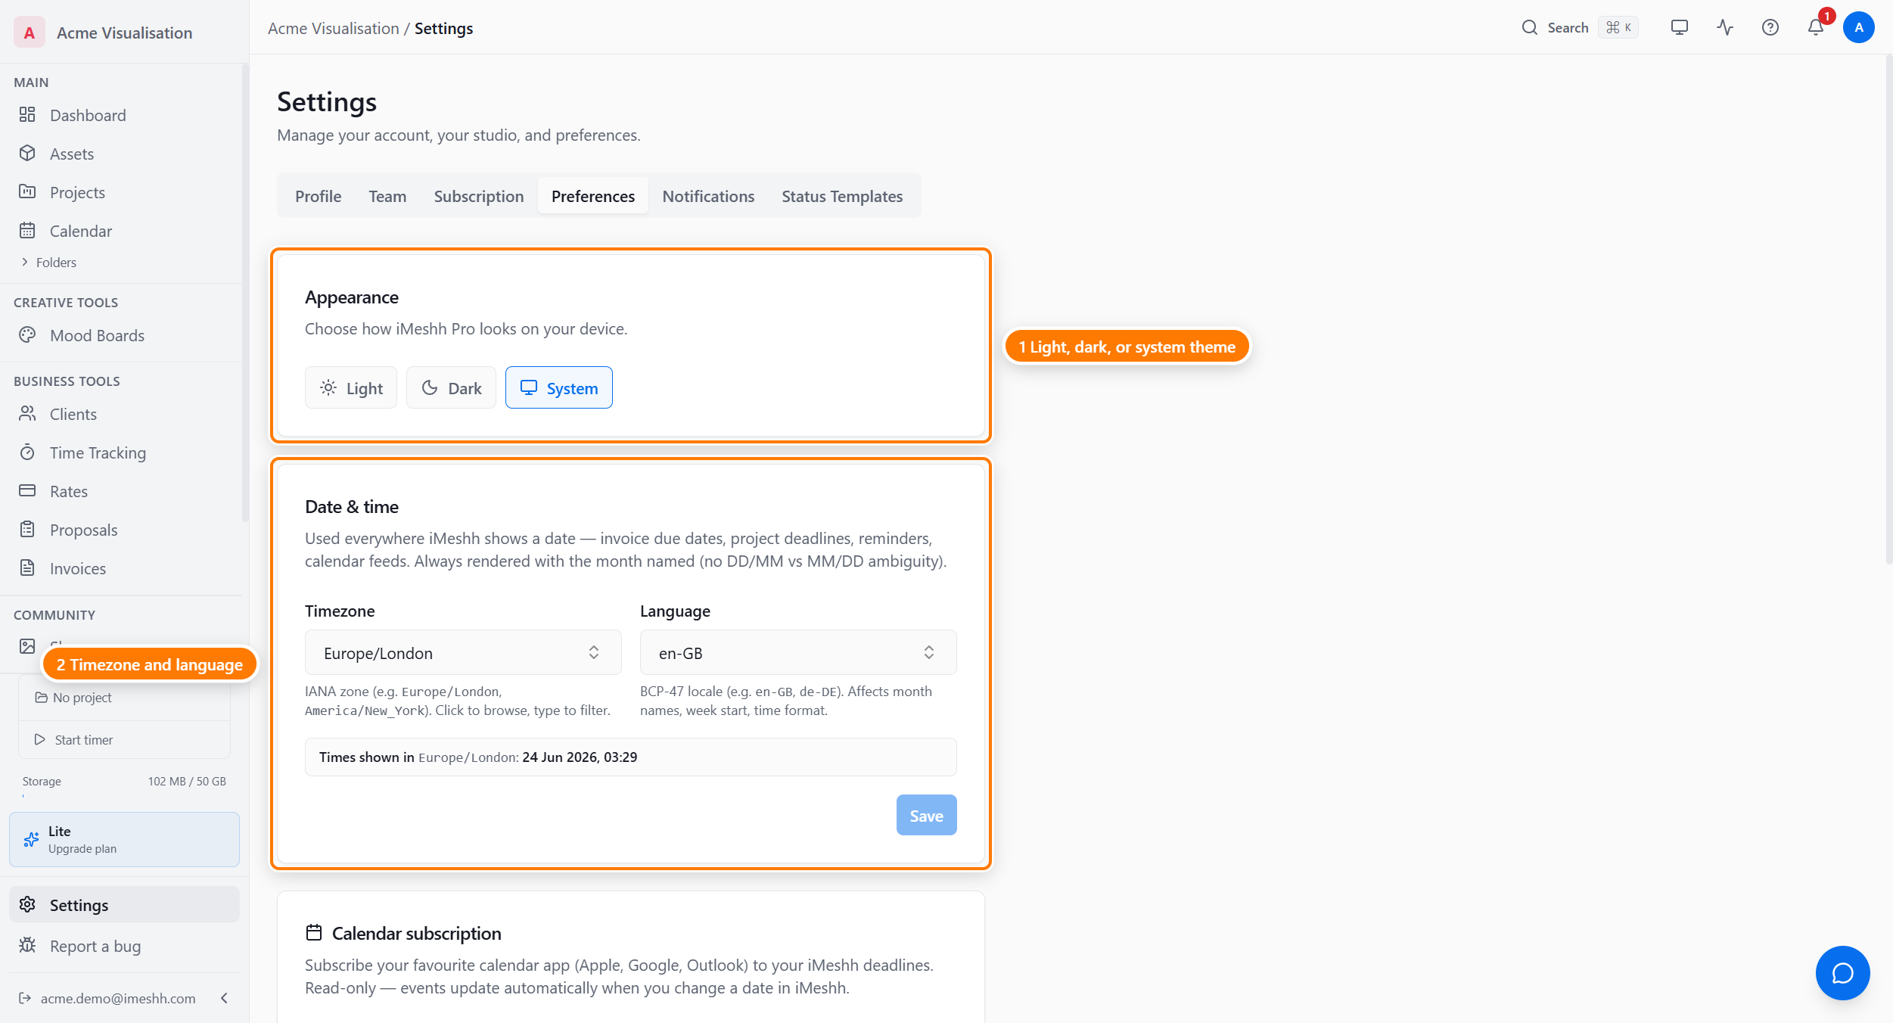Click acme.demo@imeshh.com account entry
Screen dimensions: 1893x1023
pyautogui.click(x=118, y=998)
